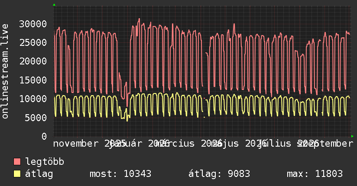This screenshot has height=186, width=357.
Task: Click the szeptember x-axis label
Action: tap(325, 144)
